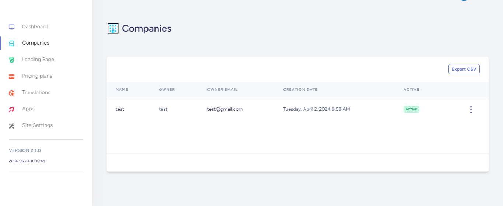503x206 pixels.
Task: Click the Companies storefront icon in sidebar
Action: tap(11, 43)
